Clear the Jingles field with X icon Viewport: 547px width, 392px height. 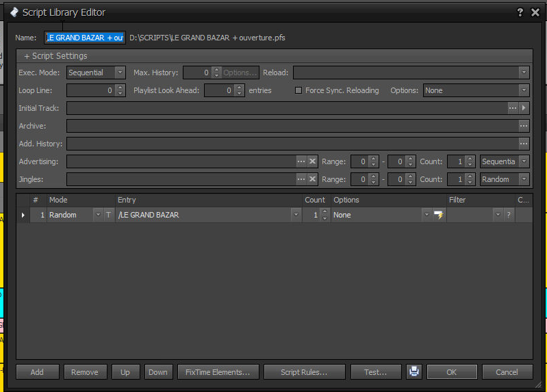pos(312,179)
